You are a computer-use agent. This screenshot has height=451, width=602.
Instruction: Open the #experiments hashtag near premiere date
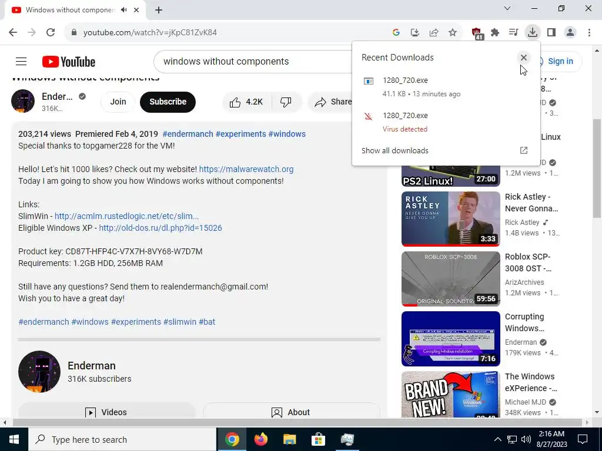240,134
